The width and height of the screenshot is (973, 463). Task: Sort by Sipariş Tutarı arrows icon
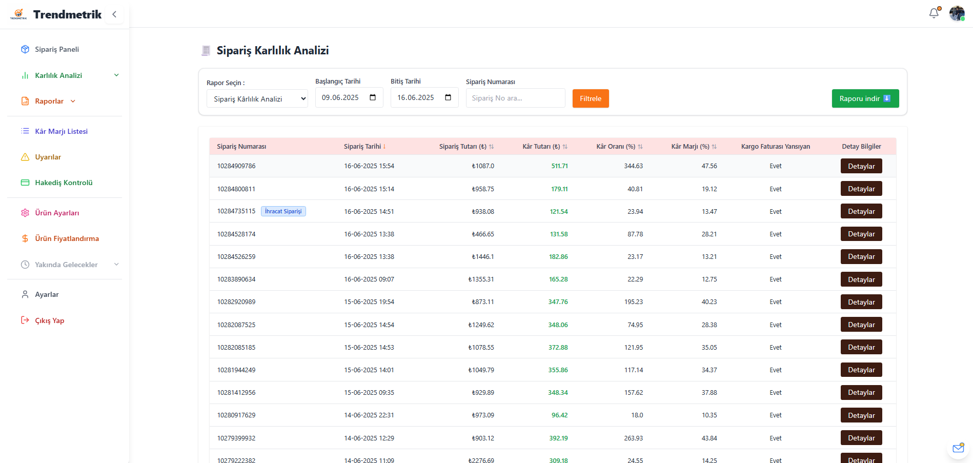491,147
